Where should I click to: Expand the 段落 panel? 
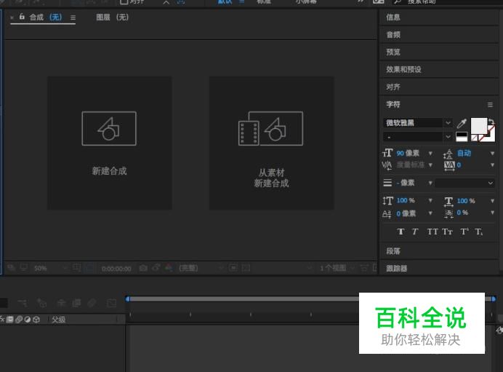[x=439, y=251]
